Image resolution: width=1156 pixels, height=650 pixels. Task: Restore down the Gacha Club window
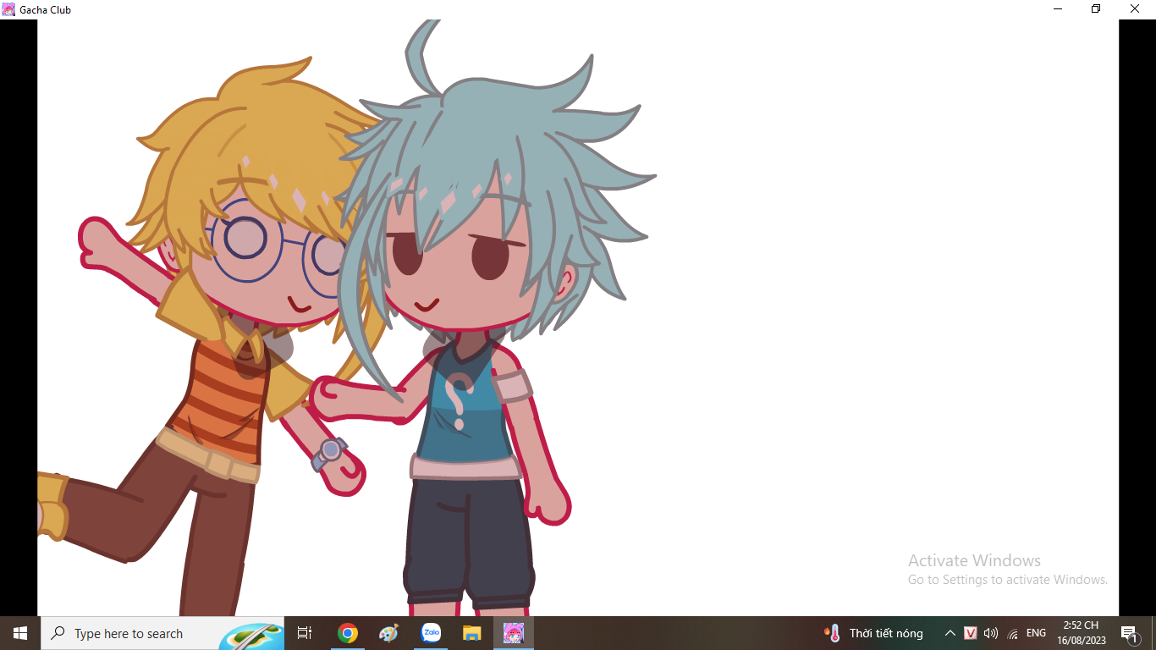pyautogui.click(x=1096, y=9)
